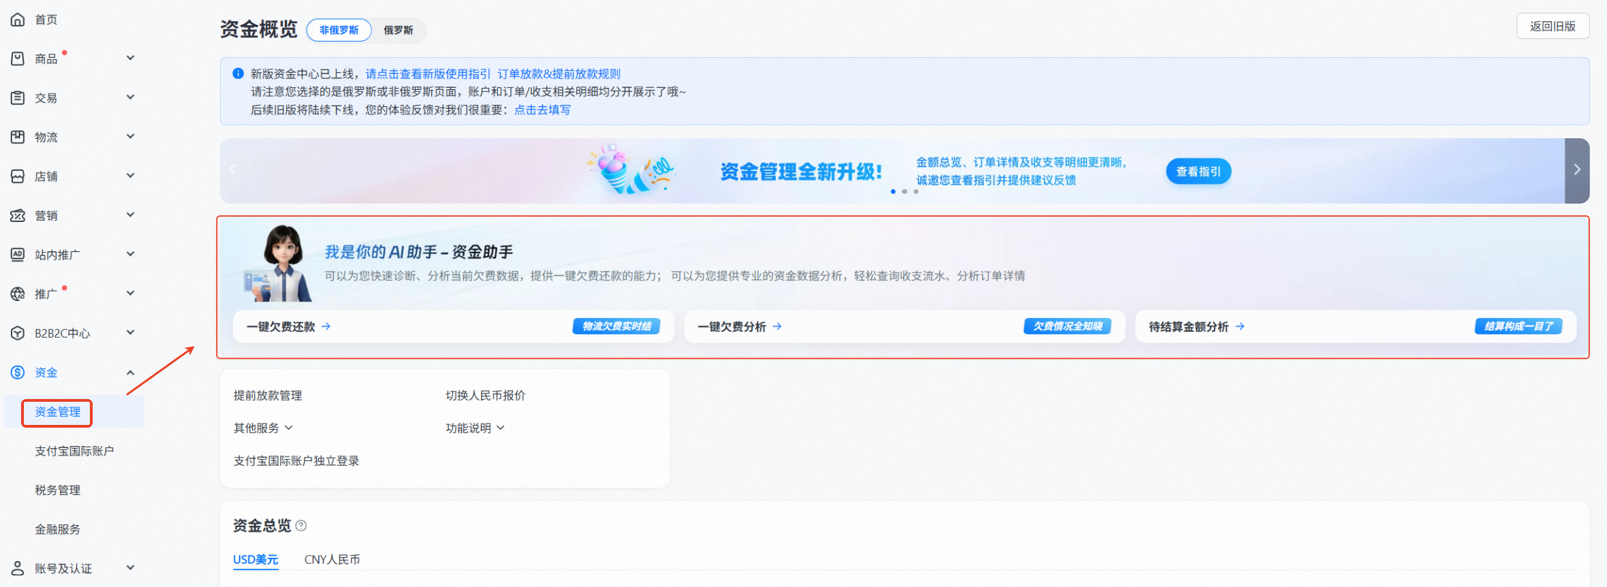Advance the banner with right arrow
The image size is (1607, 587).
pyautogui.click(x=1576, y=170)
